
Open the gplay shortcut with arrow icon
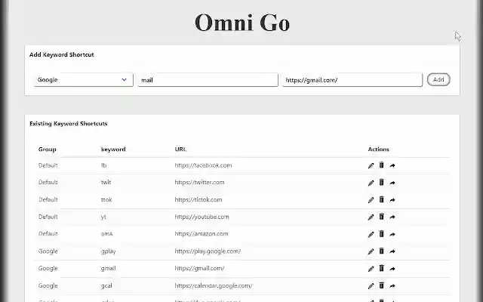pyautogui.click(x=392, y=251)
